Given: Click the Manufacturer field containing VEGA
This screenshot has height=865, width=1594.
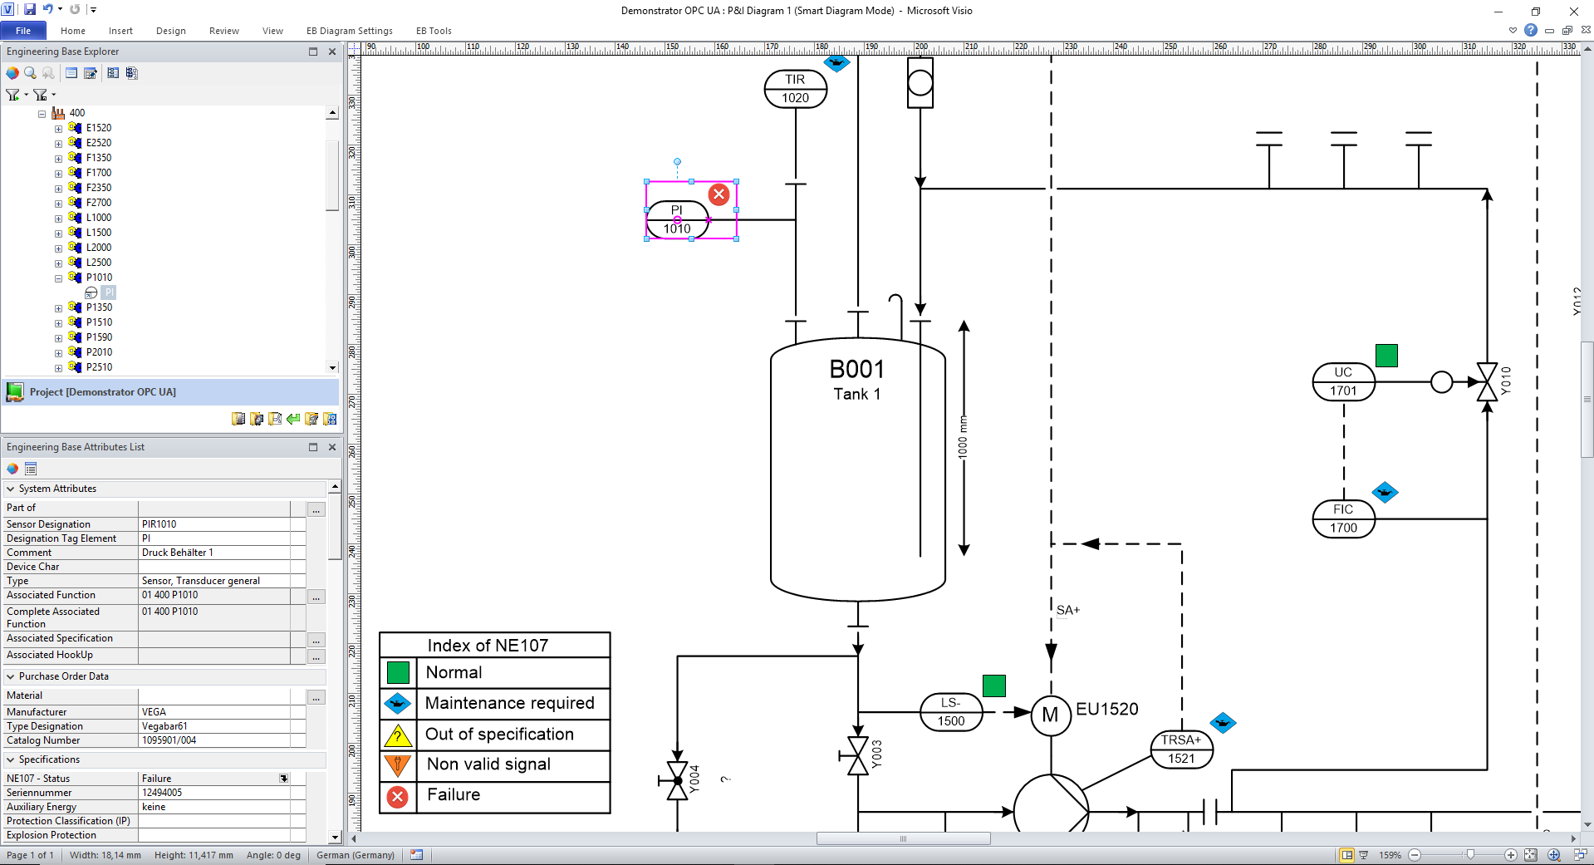Looking at the screenshot, I should pyautogui.click(x=214, y=712).
